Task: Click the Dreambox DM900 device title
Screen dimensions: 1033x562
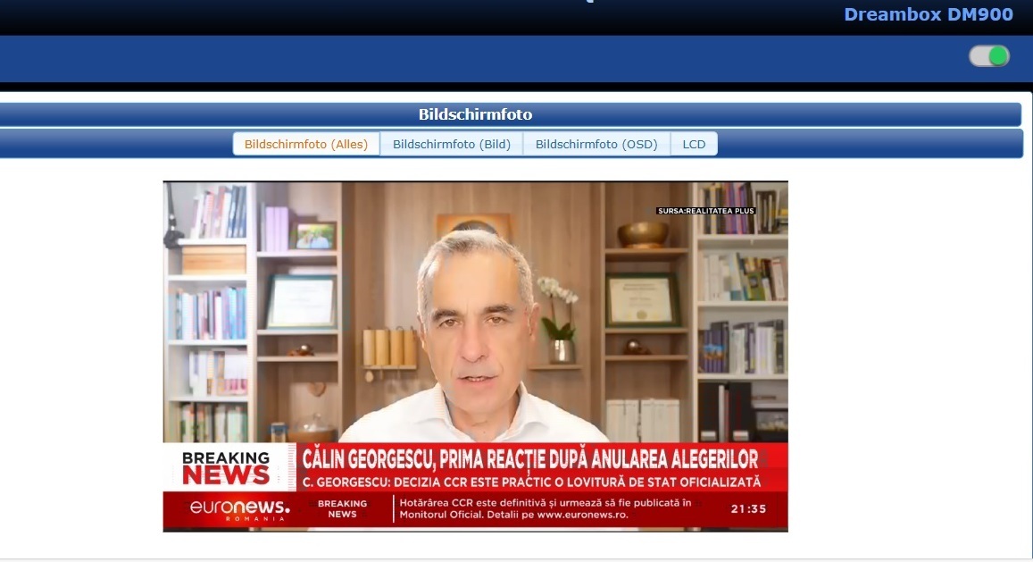Action: [x=928, y=14]
